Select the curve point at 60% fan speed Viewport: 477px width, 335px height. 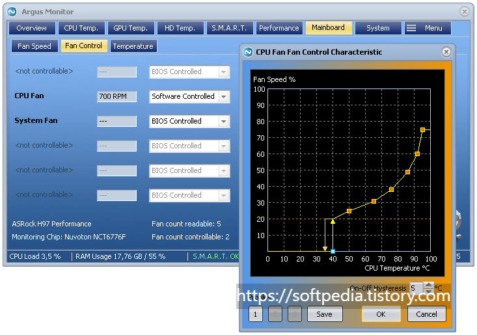point(417,154)
